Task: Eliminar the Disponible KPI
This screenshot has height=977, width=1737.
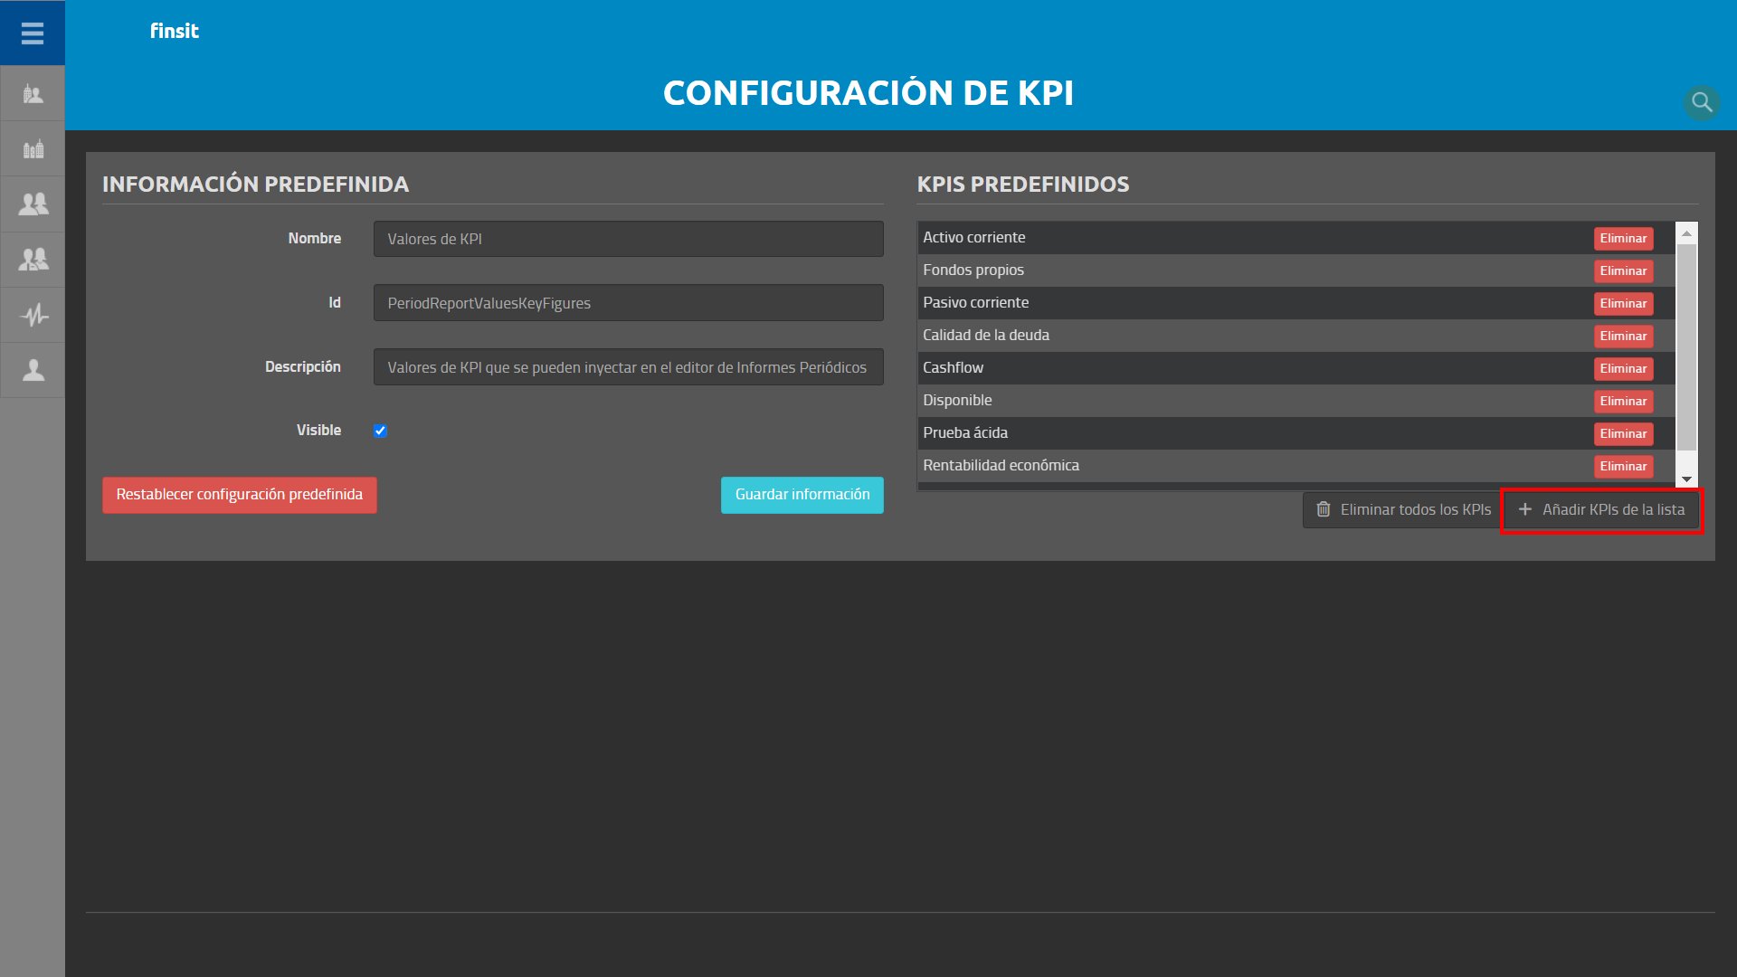Action: [x=1623, y=401]
